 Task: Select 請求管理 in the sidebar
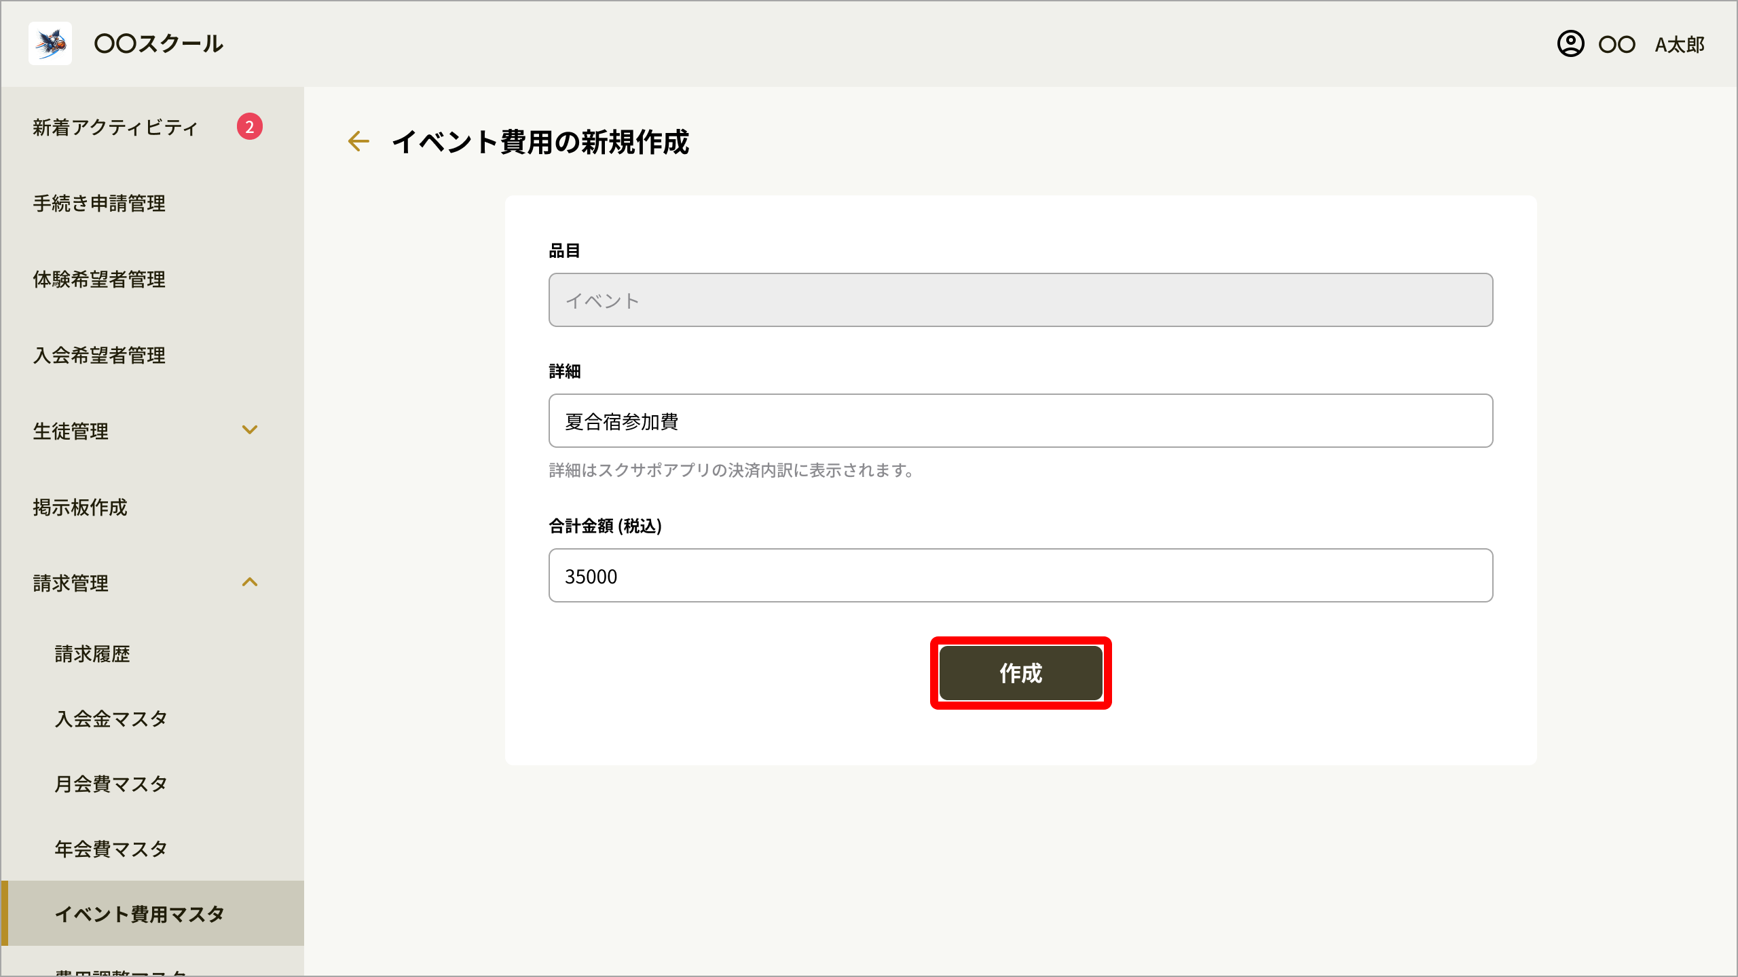pos(71,583)
